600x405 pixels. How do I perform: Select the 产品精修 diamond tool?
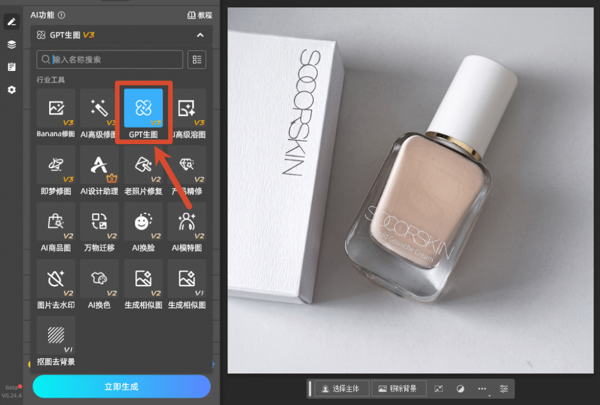click(x=187, y=171)
